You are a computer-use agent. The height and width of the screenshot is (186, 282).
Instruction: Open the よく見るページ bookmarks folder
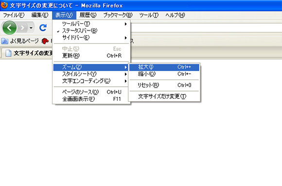pos(20,41)
